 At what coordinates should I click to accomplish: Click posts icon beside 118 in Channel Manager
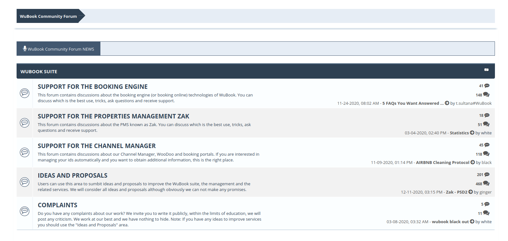pyautogui.click(x=486, y=154)
